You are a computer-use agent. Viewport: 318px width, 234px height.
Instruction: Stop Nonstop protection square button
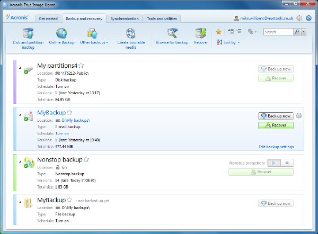click(x=287, y=163)
